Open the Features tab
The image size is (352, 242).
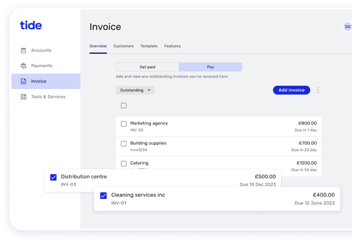[172, 46]
